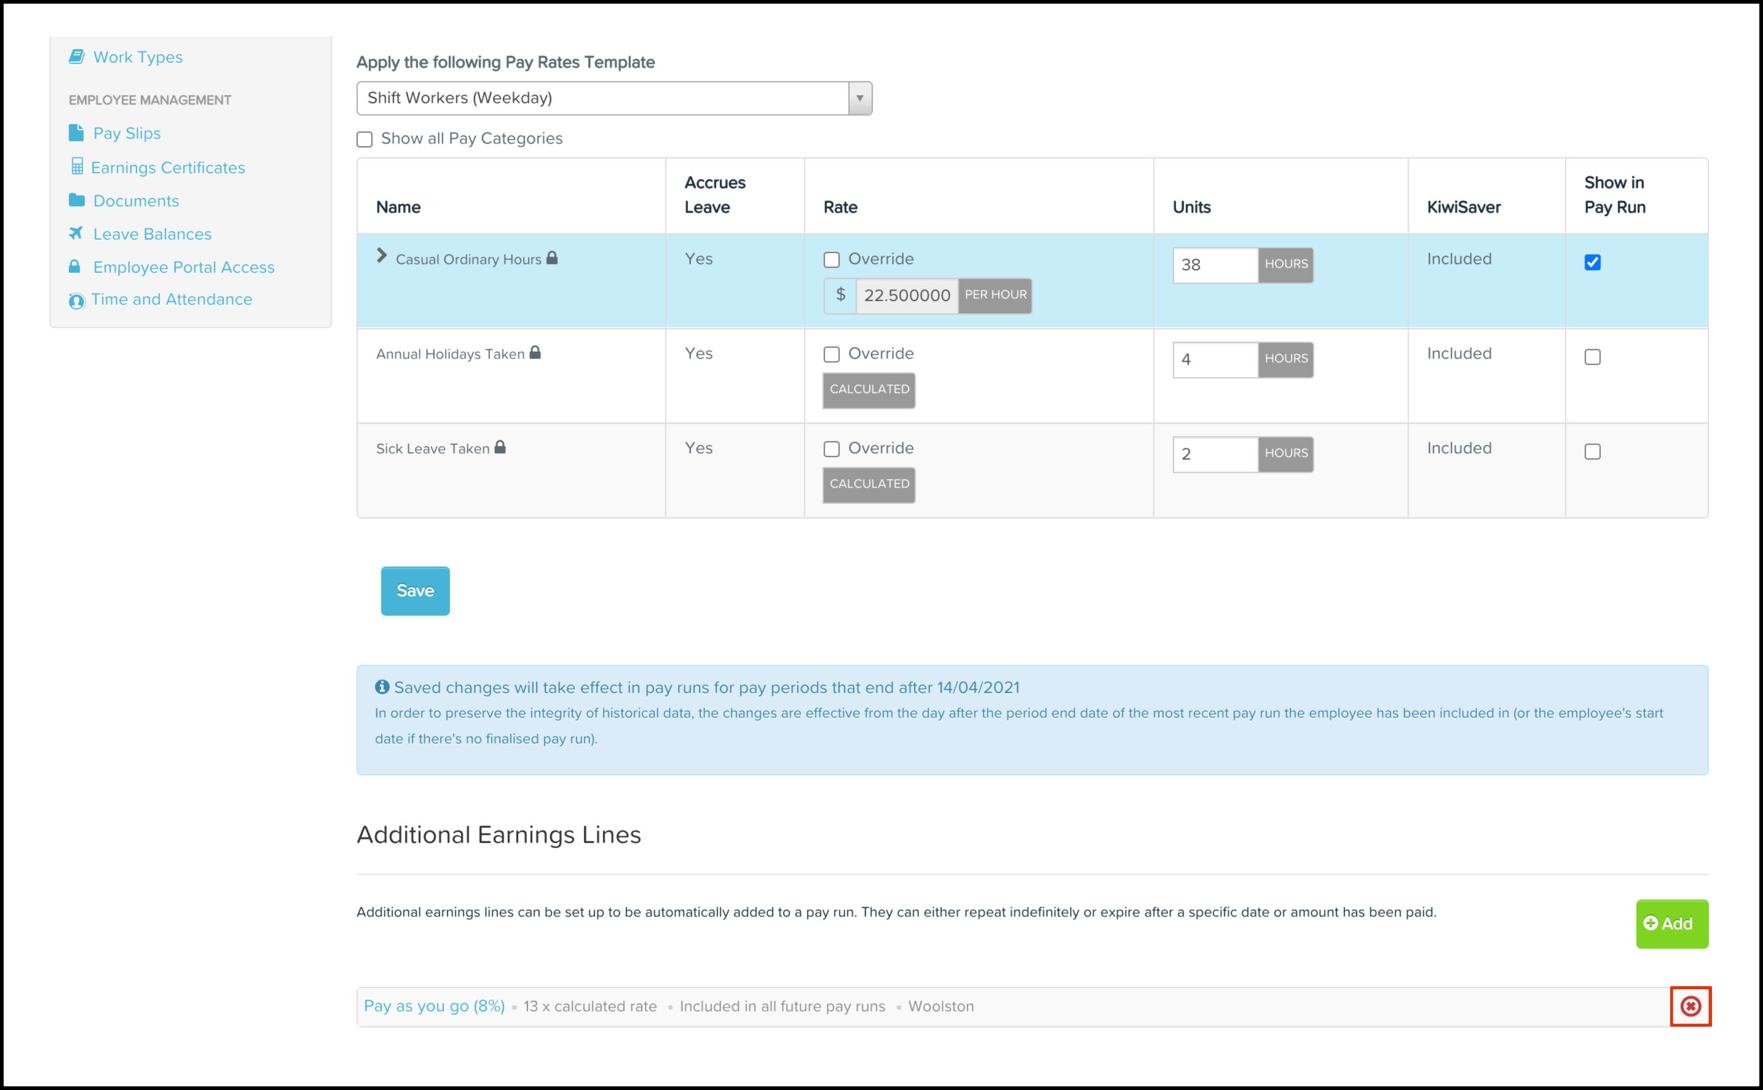Tick Override for Casual Ordinary Hours
This screenshot has width=1763, height=1090.
click(831, 259)
